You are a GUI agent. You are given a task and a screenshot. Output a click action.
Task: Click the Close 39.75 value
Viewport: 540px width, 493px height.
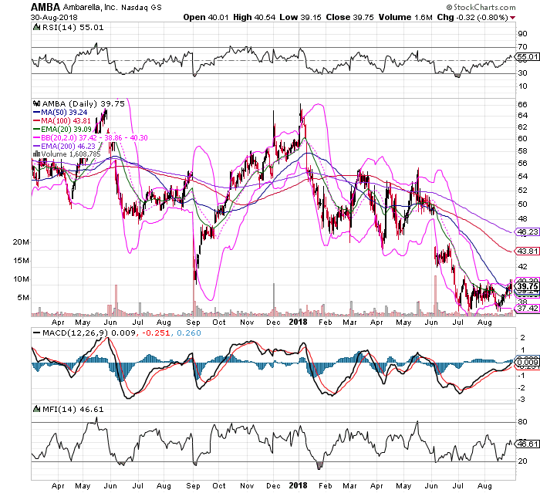click(x=350, y=17)
